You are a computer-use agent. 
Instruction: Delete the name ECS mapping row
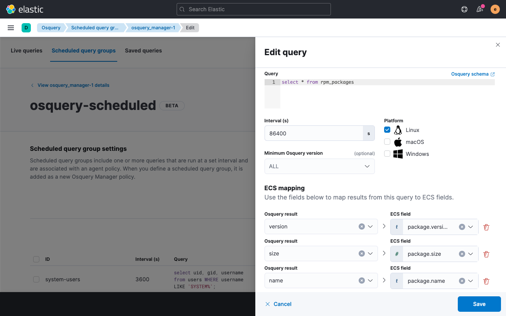[x=486, y=281]
